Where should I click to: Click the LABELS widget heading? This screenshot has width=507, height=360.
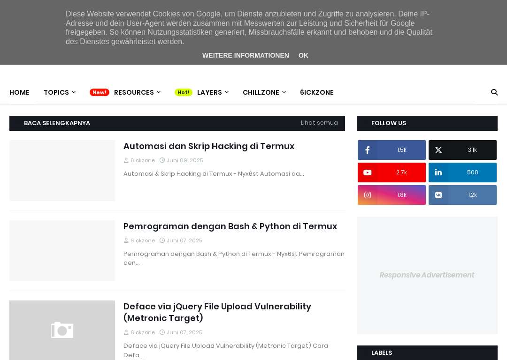coord(382,353)
